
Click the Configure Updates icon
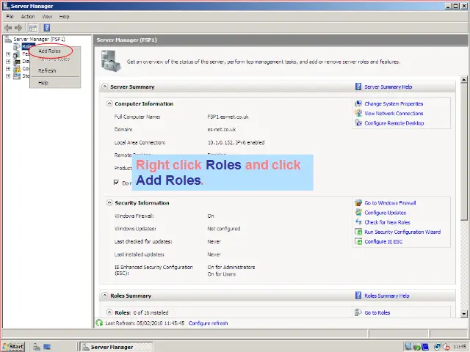click(358, 212)
